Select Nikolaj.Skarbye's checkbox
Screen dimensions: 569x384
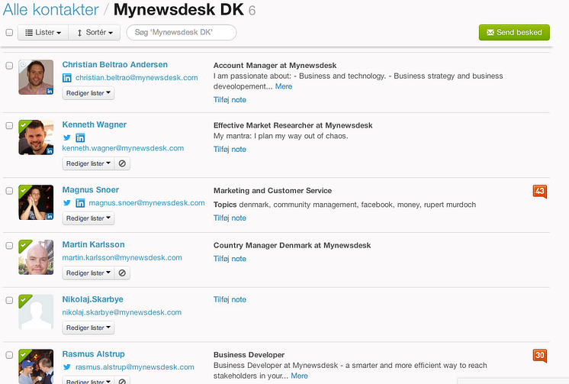tap(9, 301)
